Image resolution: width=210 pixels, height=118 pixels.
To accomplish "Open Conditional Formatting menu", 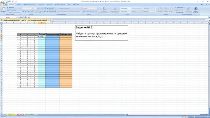I will click(x=104, y=10).
